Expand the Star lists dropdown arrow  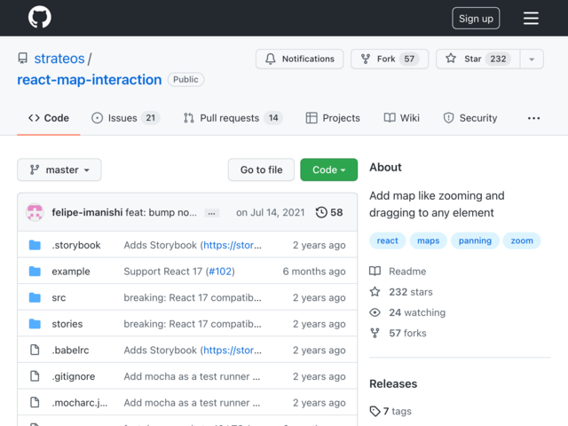click(x=532, y=59)
